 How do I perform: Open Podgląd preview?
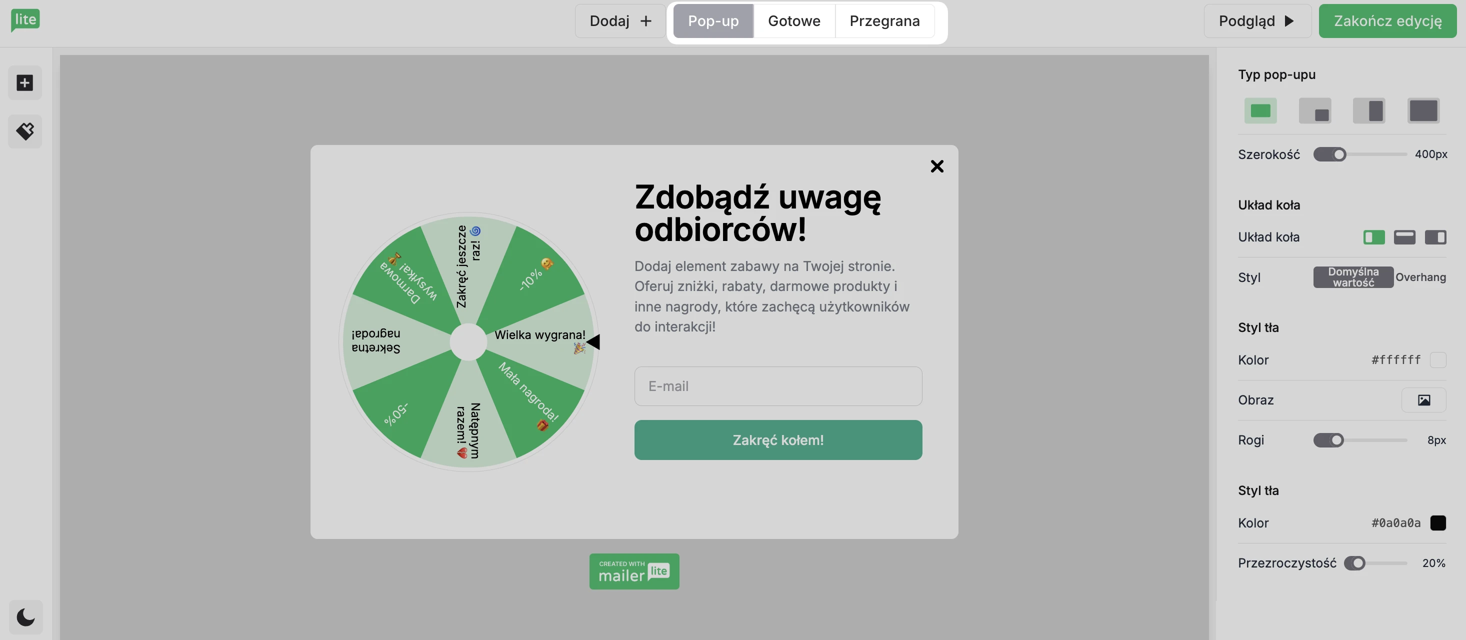tap(1257, 21)
